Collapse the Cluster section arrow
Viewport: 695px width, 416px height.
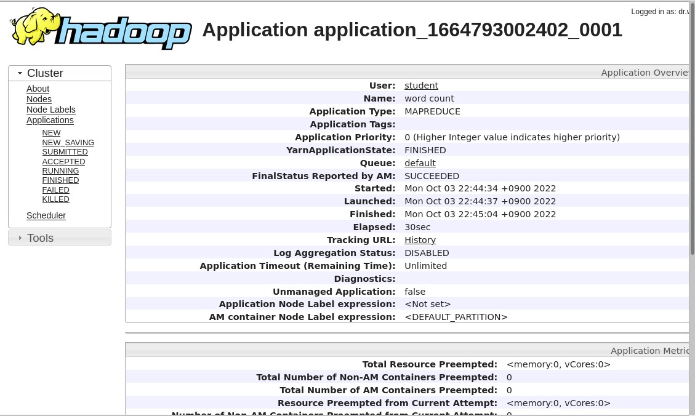point(20,73)
